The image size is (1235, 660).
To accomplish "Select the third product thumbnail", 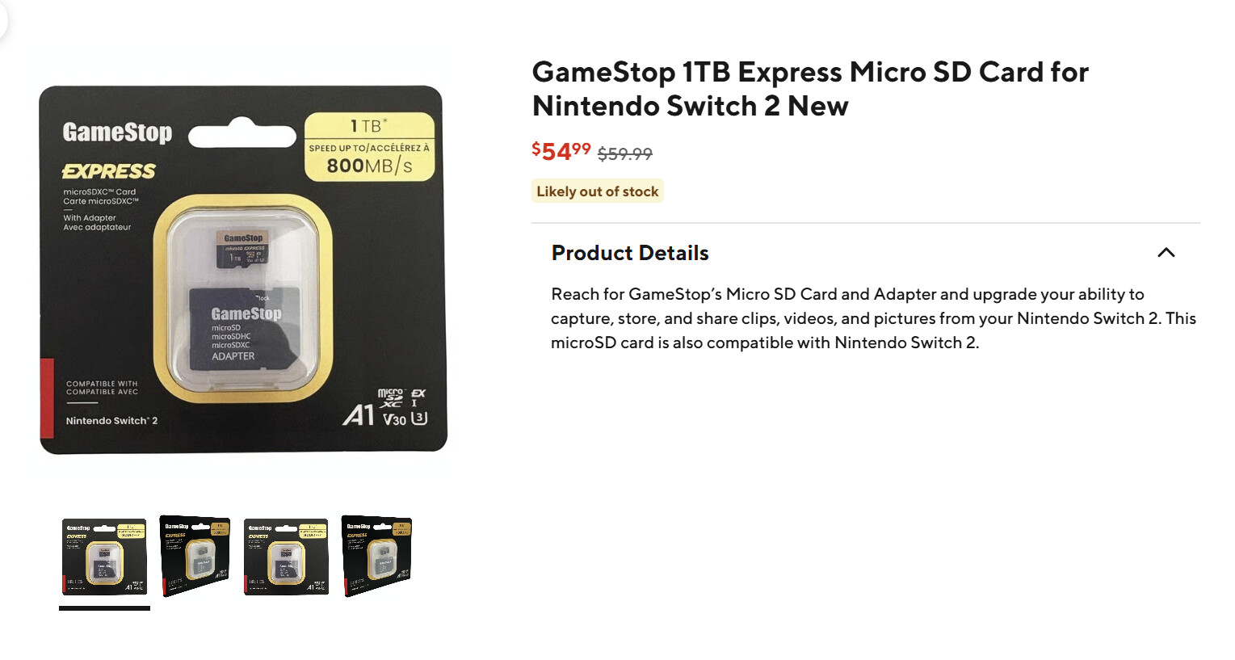I will pos(286,557).
